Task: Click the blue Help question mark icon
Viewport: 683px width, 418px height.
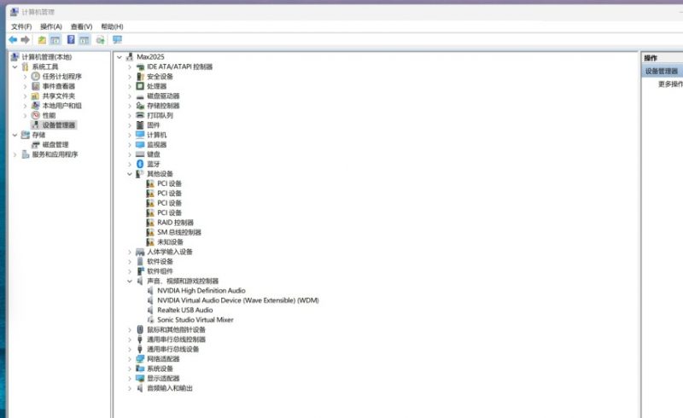Action: click(x=71, y=40)
